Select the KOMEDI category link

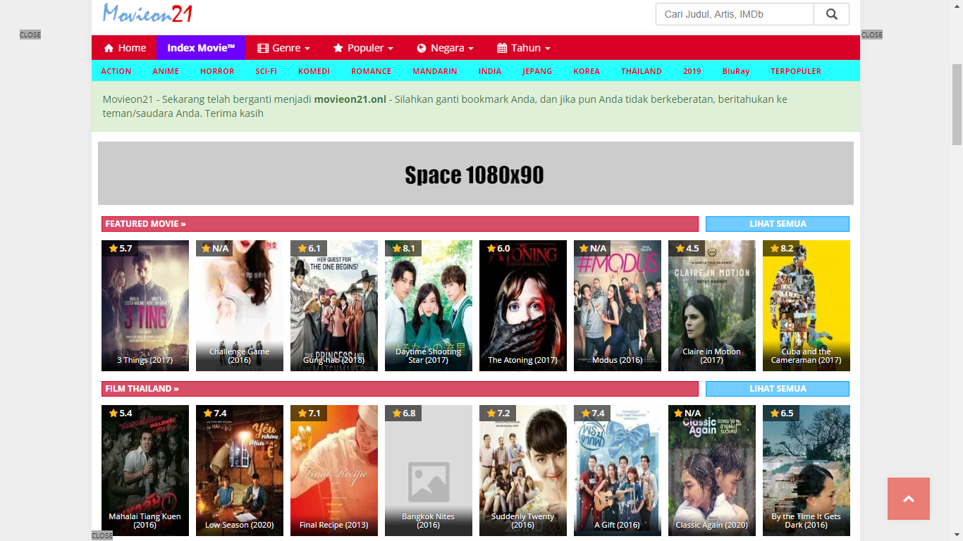tap(314, 71)
